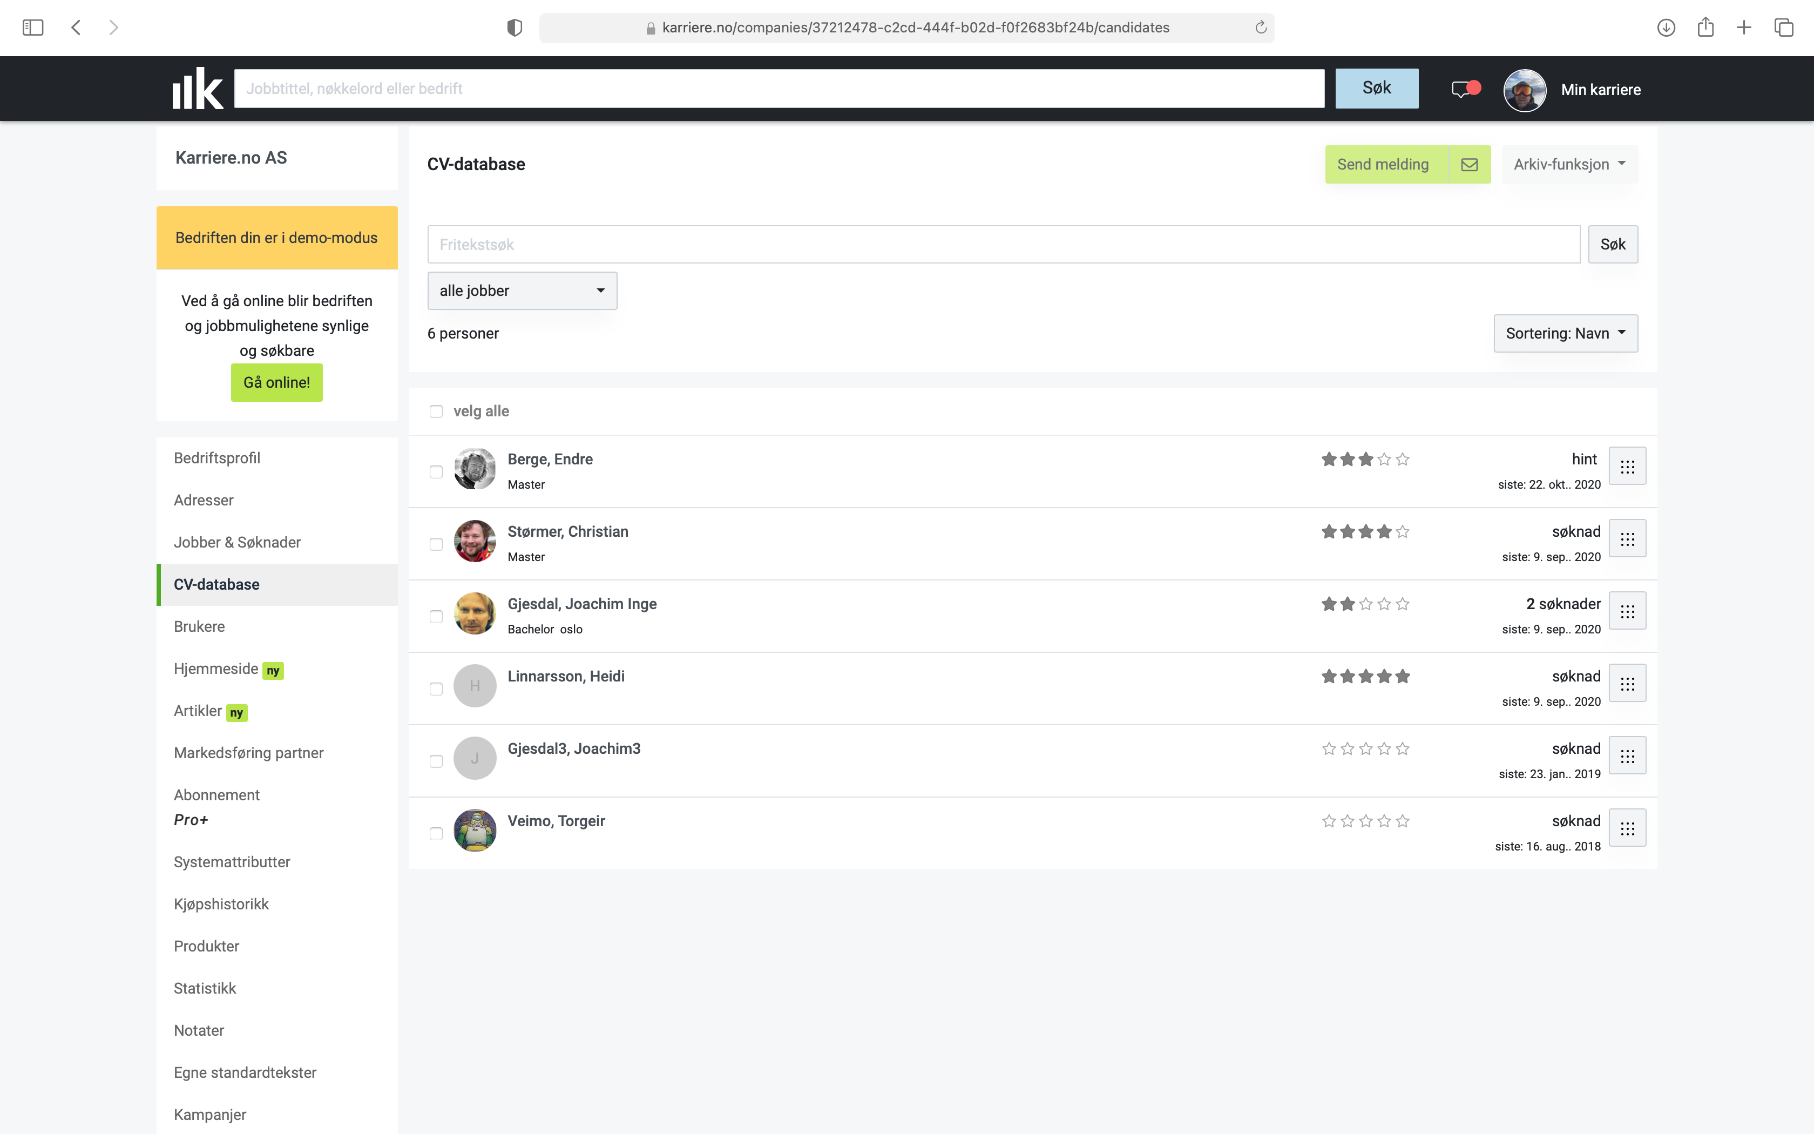This screenshot has height=1134, width=1814.
Task: Click Joachim Inge Gjesdal's profile photo
Action: coord(475,613)
